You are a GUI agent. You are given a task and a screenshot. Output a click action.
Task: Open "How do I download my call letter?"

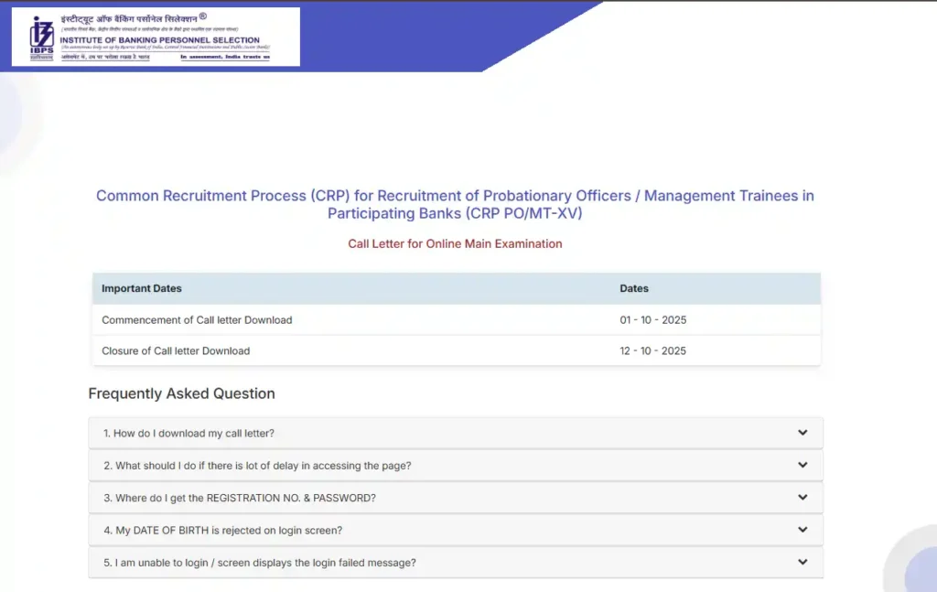click(188, 433)
